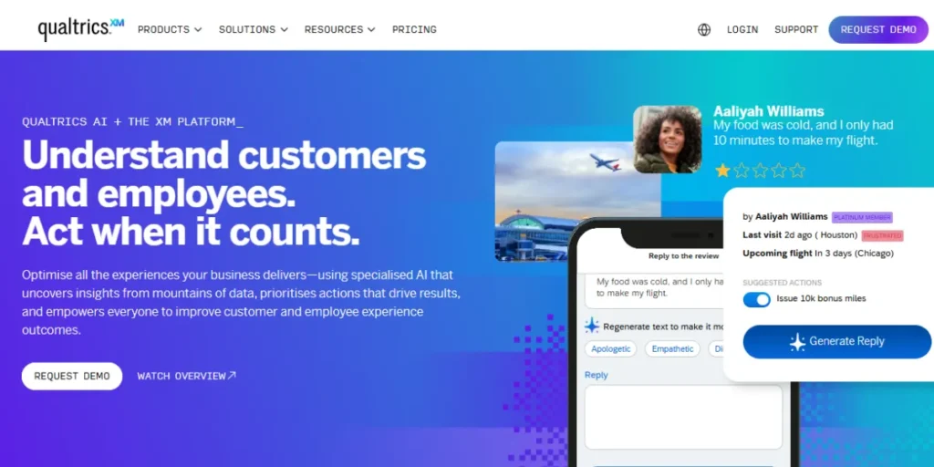Click the Login link
This screenshot has width=934, height=467.
click(742, 29)
